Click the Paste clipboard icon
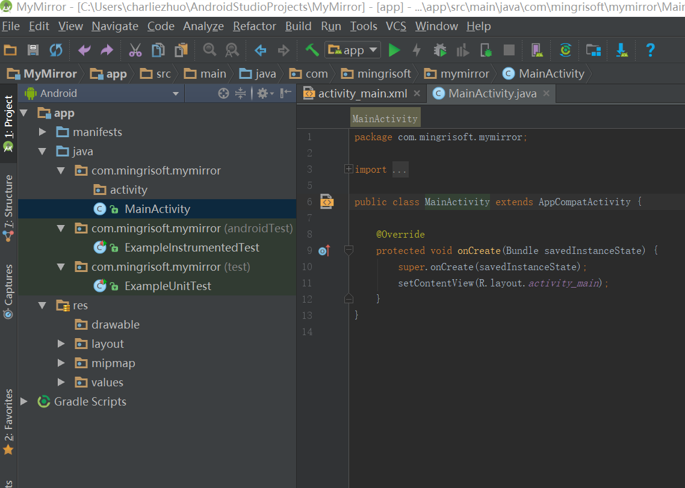The width and height of the screenshot is (685, 488). click(181, 50)
